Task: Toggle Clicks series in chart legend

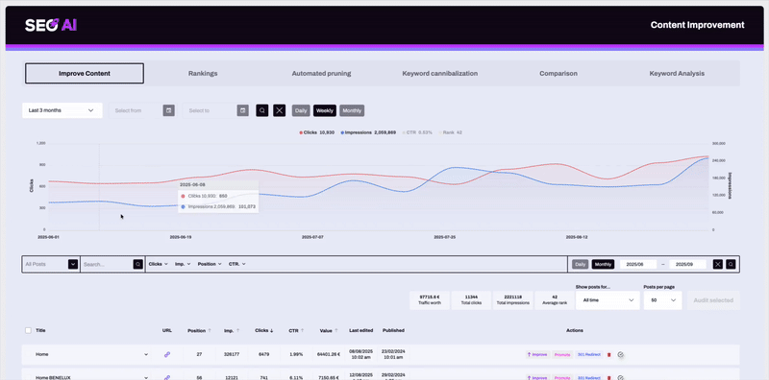Action: 317,132
